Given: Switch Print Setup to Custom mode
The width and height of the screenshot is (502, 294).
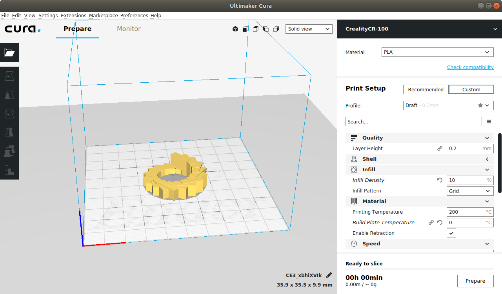Looking at the screenshot, I should pos(471,89).
